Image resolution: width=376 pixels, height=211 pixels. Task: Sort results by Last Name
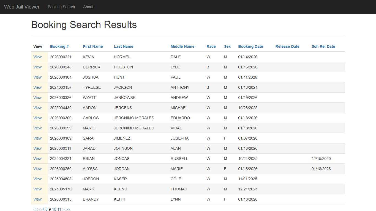(123, 46)
